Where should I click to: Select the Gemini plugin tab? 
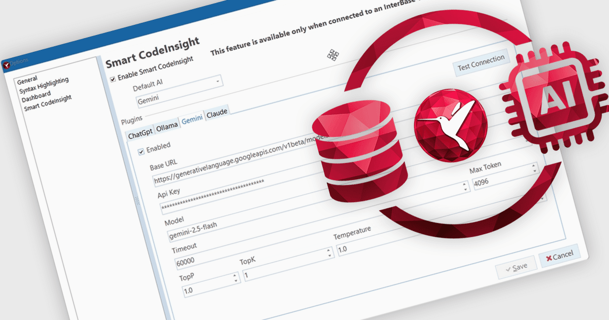point(192,118)
